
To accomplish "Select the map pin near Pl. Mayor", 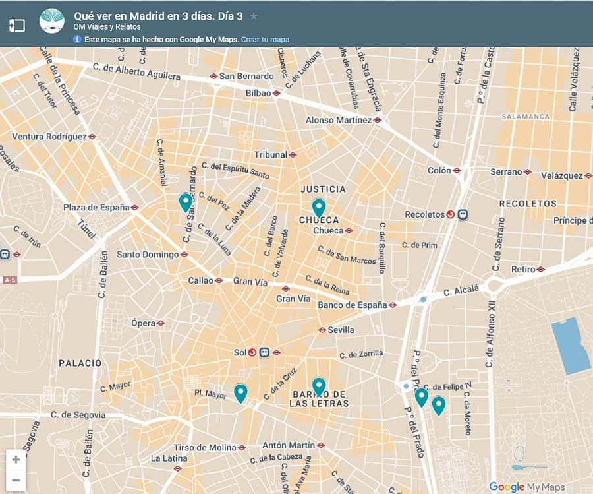I will [240, 393].
